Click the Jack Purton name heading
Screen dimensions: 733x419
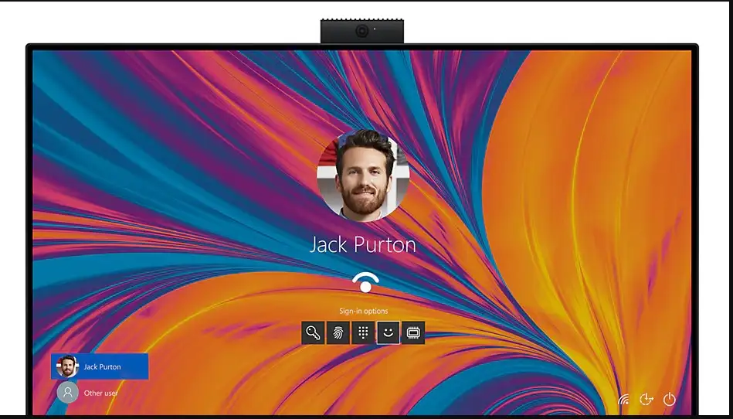tap(363, 244)
